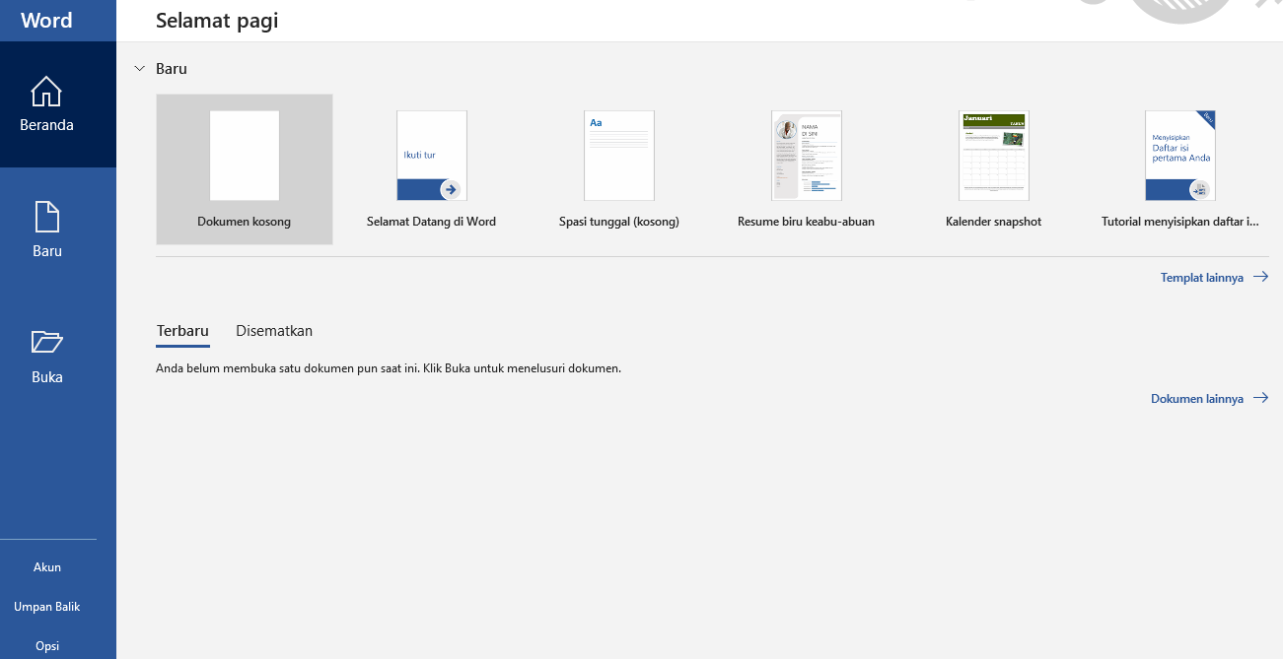Open the Baru new document sidebar icon

click(46, 218)
